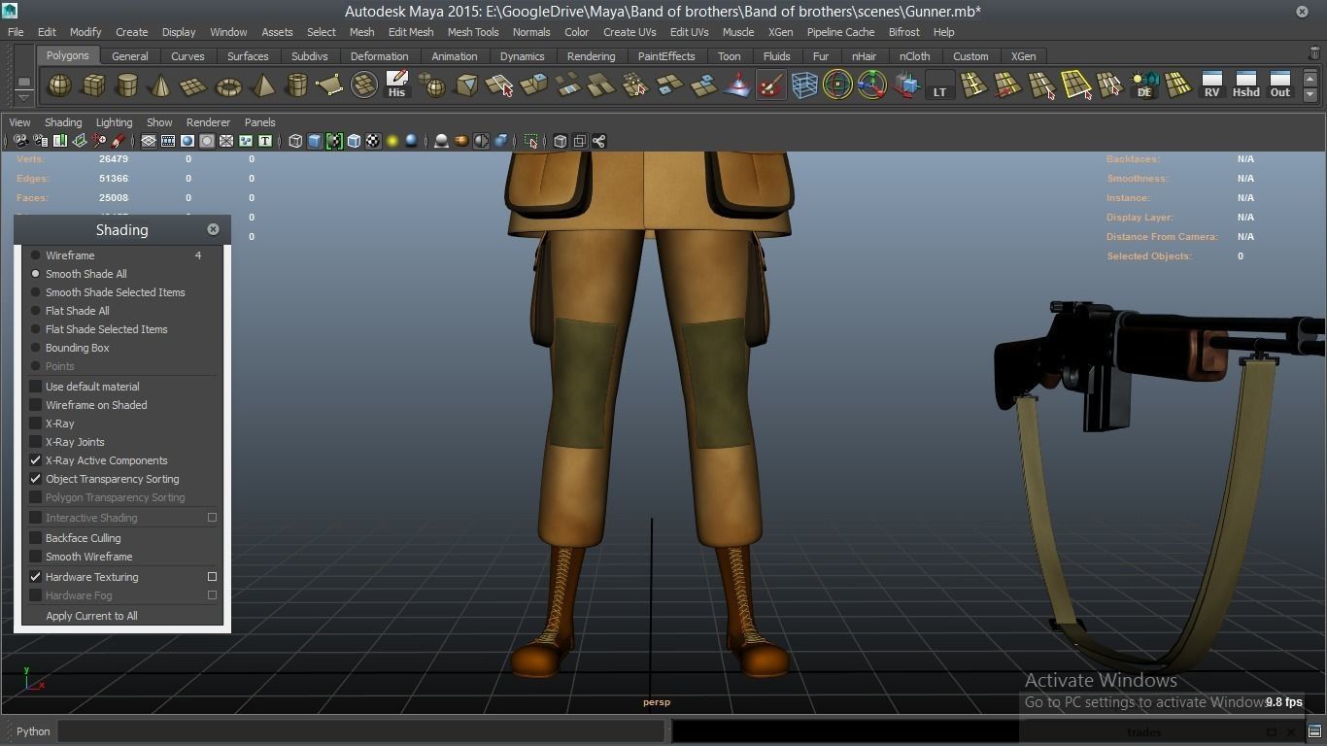Create a polygon pyramid from the shelf

(262, 85)
